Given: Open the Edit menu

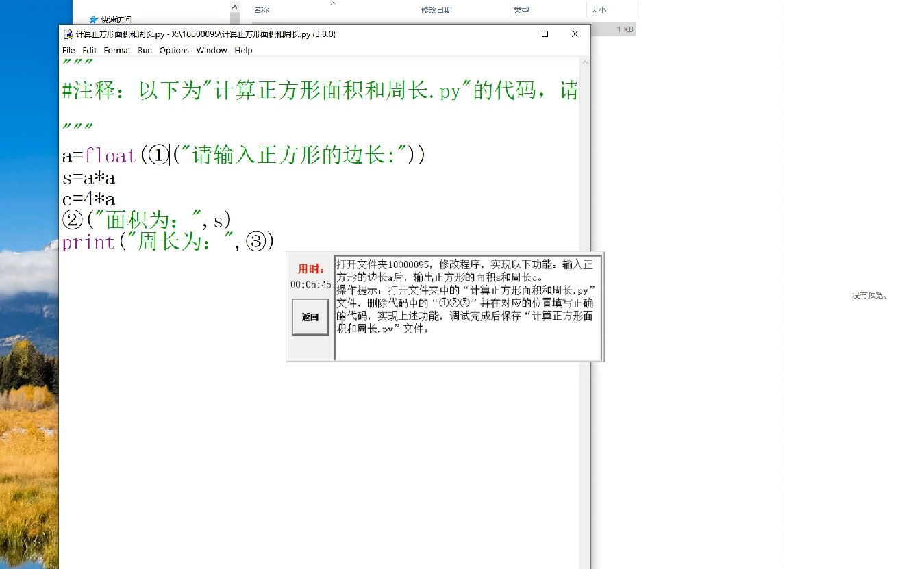Looking at the screenshot, I should pyautogui.click(x=88, y=50).
